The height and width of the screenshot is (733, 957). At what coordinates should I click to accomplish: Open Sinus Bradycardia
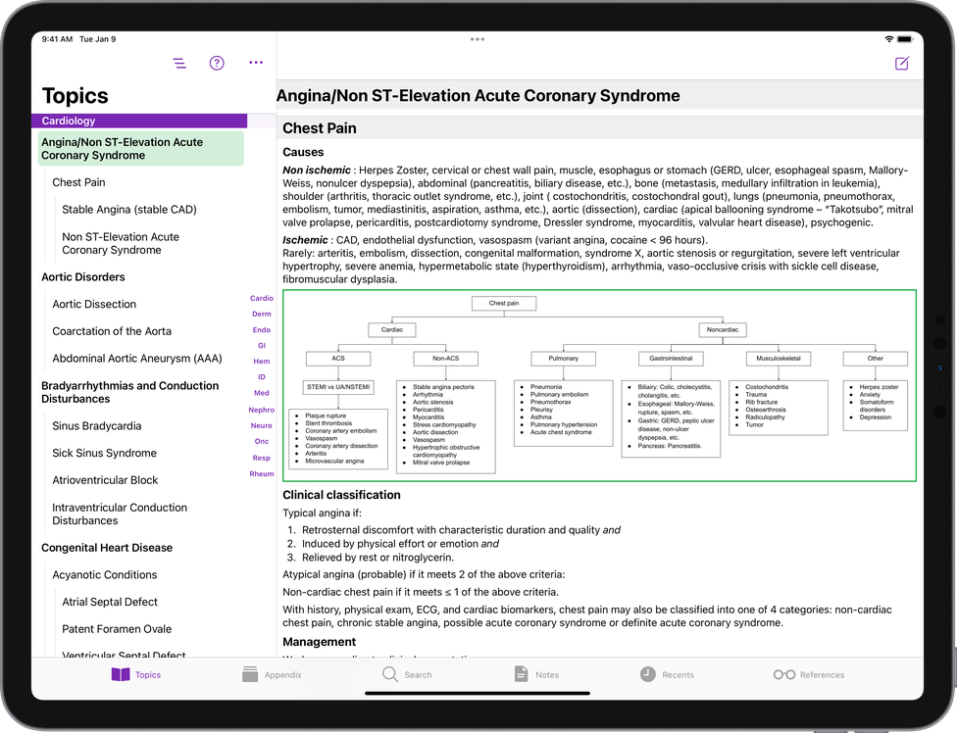pyautogui.click(x=96, y=425)
